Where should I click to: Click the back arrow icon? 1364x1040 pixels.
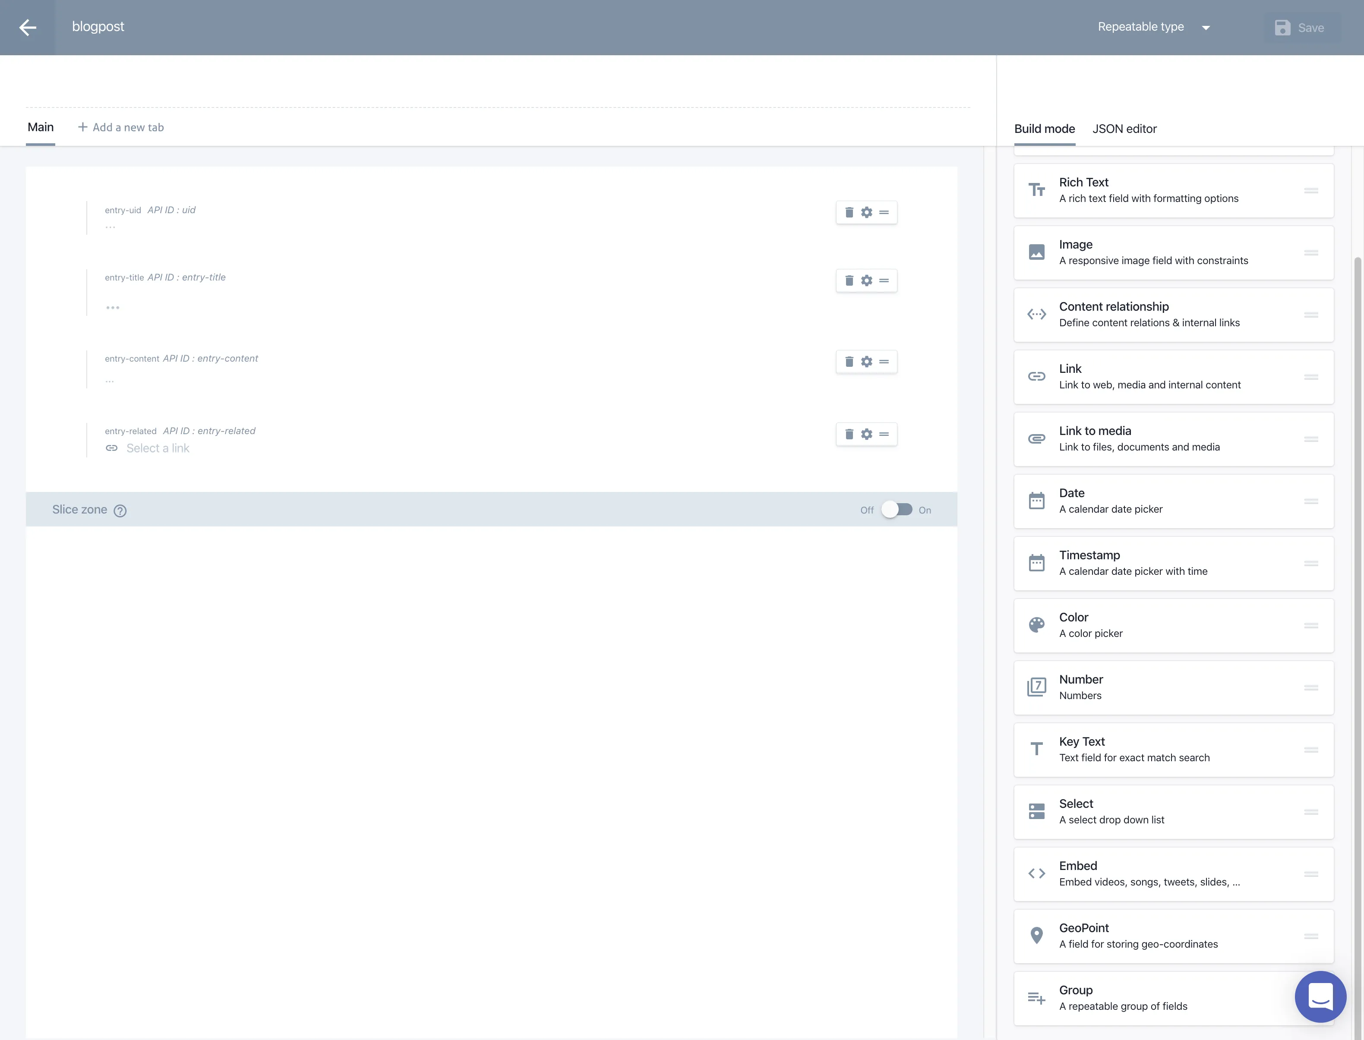pyautogui.click(x=27, y=27)
